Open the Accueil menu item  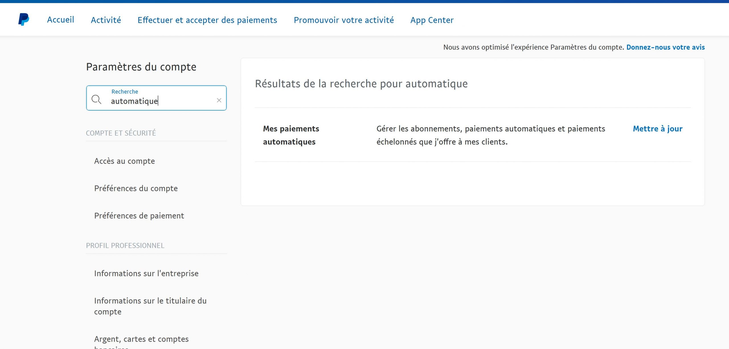coord(60,20)
